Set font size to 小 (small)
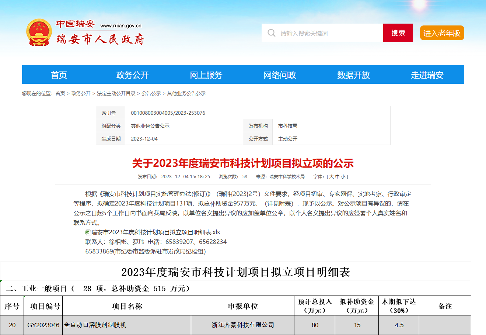 [343, 177]
